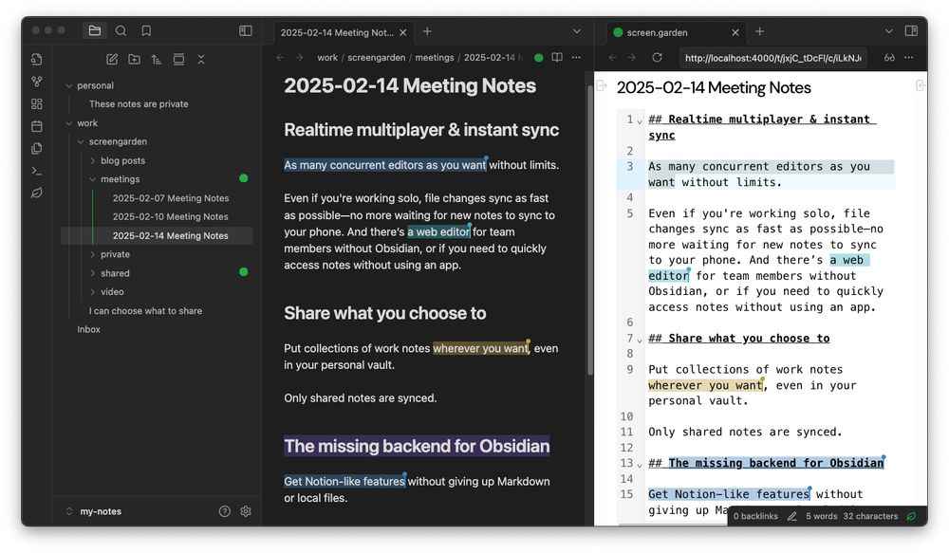The height and width of the screenshot is (553, 949).
Task: Open settings with the gear icon
Action: (246, 512)
